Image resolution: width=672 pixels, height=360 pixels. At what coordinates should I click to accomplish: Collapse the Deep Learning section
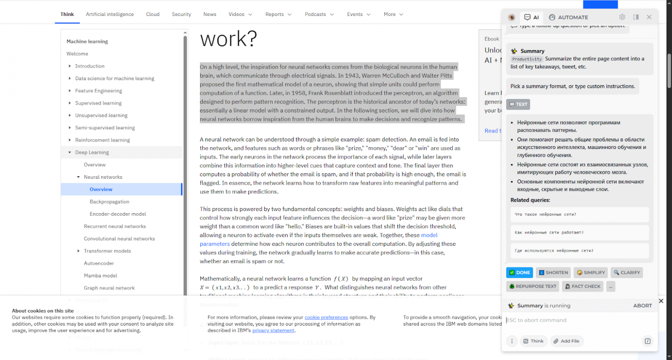[x=70, y=152]
